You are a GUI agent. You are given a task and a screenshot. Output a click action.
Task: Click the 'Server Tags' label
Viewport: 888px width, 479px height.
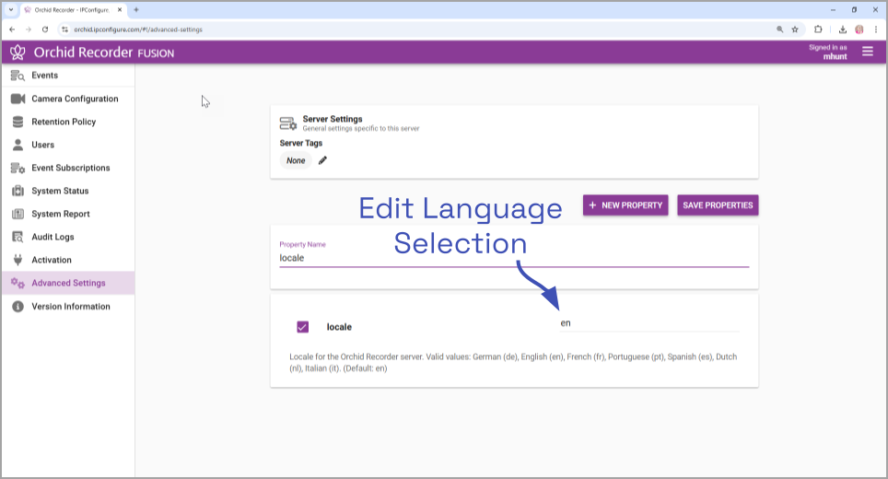coord(300,144)
